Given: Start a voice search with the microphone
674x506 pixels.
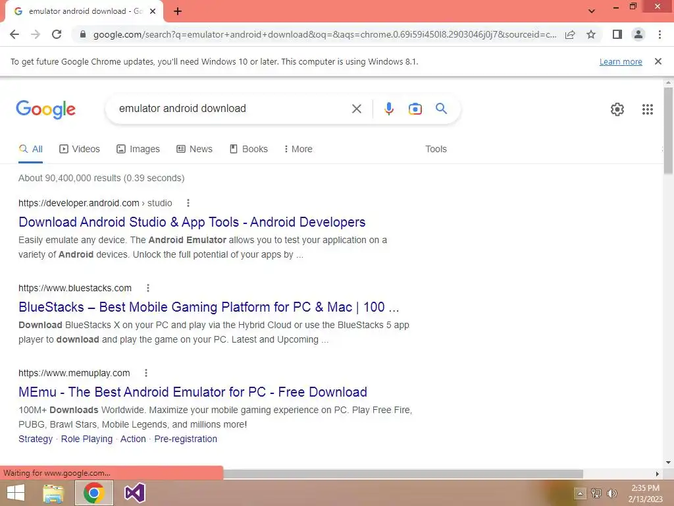Looking at the screenshot, I should coord(389,109).
